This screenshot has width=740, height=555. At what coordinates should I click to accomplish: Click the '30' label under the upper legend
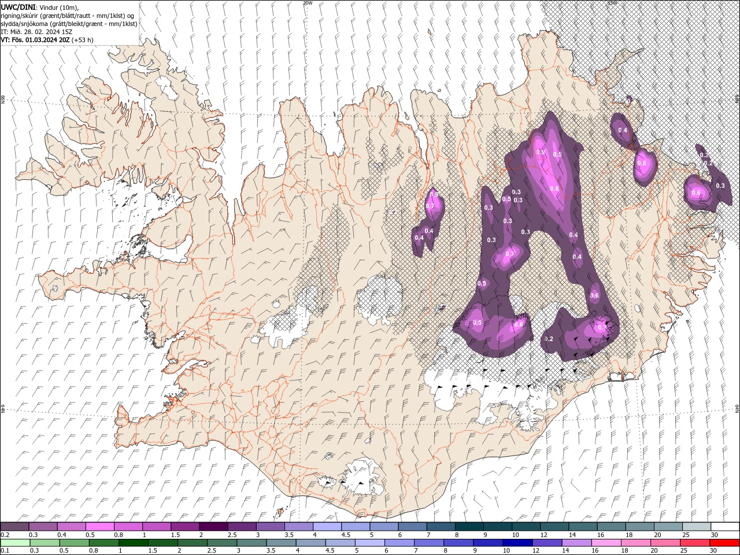[715, 535]
